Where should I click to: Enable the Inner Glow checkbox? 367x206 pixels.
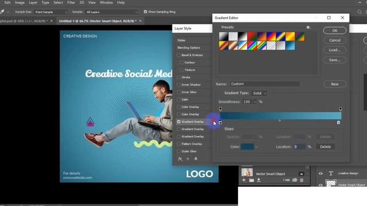[x=179, y=92]
